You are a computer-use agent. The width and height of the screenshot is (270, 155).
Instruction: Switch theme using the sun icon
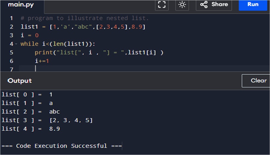pos(182,5)
